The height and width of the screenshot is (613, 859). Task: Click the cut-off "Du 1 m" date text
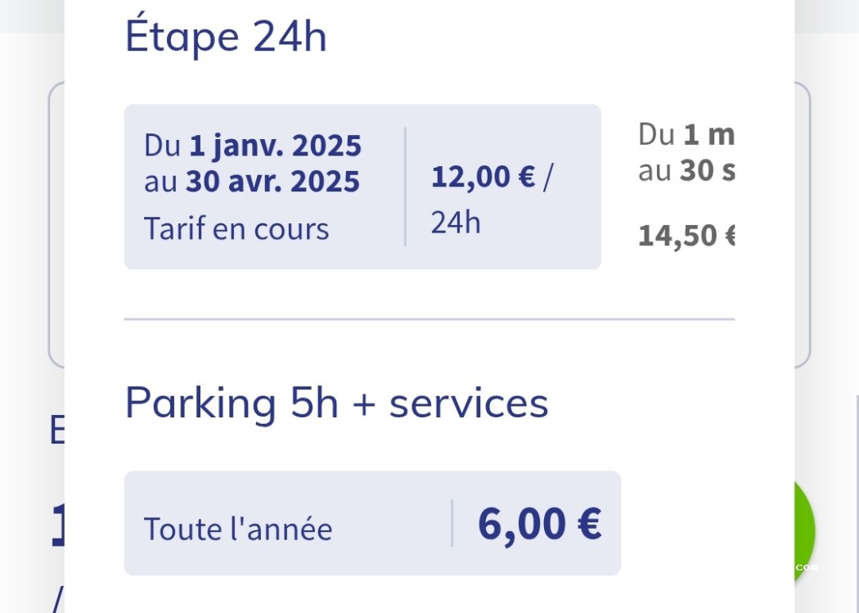click(686, 135)
